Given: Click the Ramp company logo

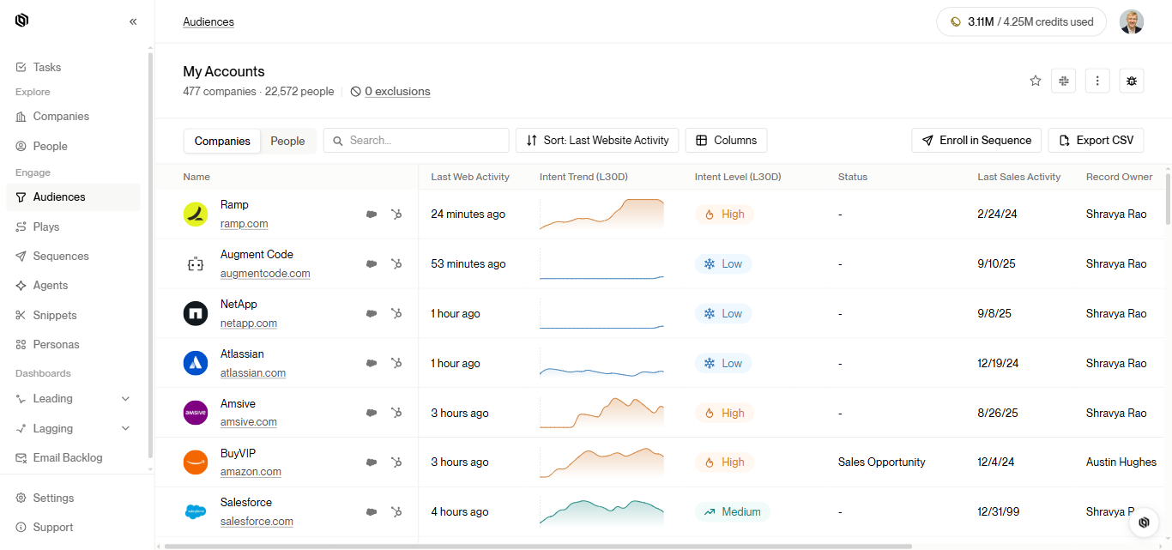Looking at the screenshot, I should pos(196,215).
